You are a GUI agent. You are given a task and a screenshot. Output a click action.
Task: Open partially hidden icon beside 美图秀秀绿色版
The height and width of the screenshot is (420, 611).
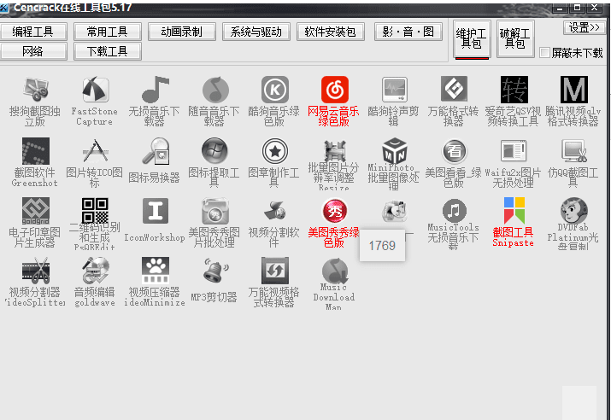[394, 211]
